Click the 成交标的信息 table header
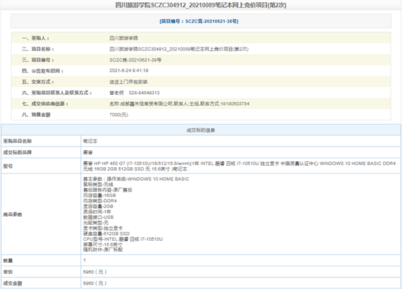Viewport: 402px width, 289px height. [201, 130]
